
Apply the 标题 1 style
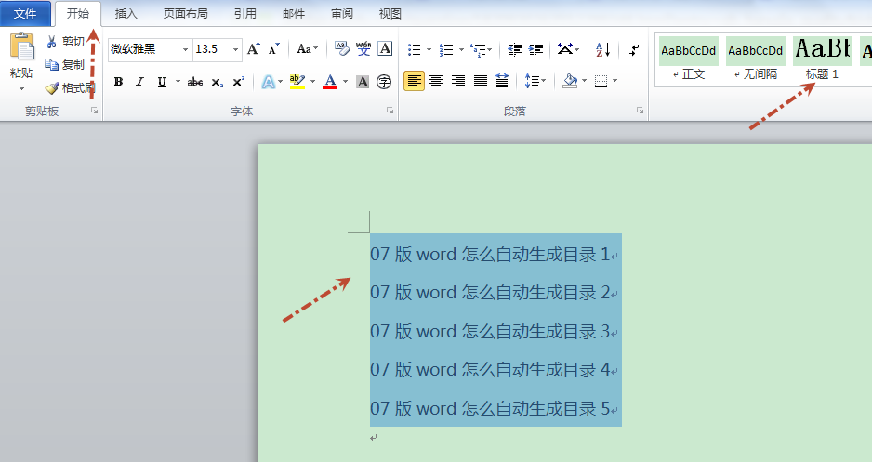823,59
